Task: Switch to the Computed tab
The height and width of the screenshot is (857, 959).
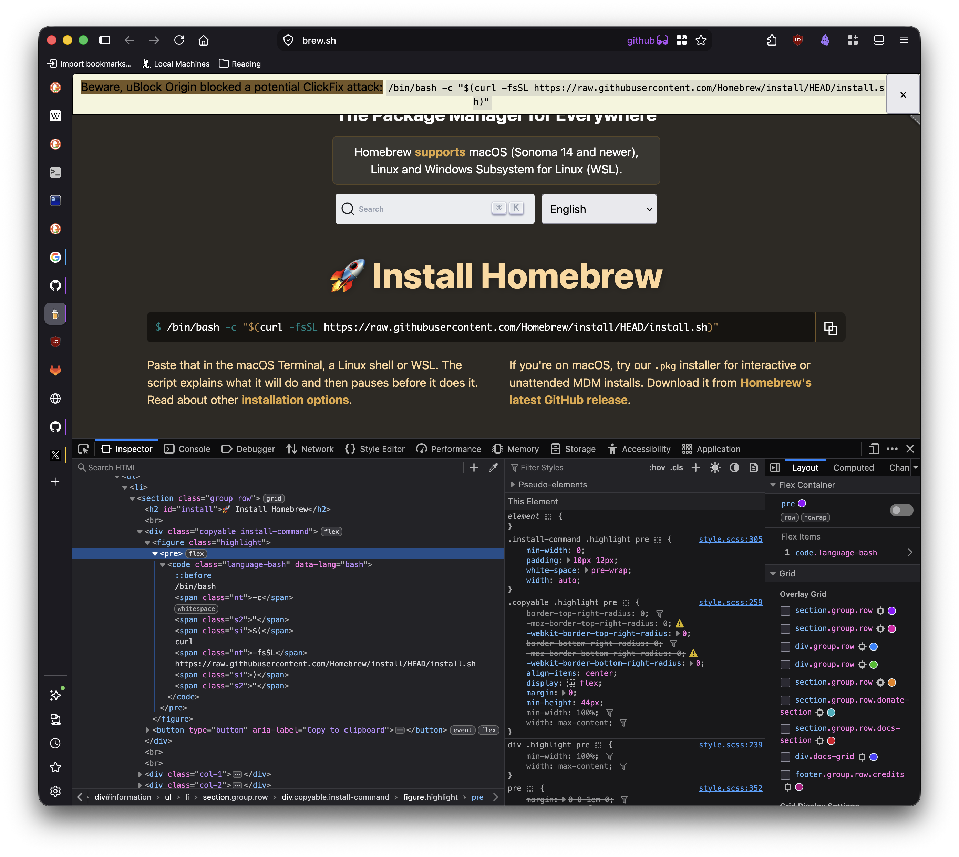Action: click(853, 467)
